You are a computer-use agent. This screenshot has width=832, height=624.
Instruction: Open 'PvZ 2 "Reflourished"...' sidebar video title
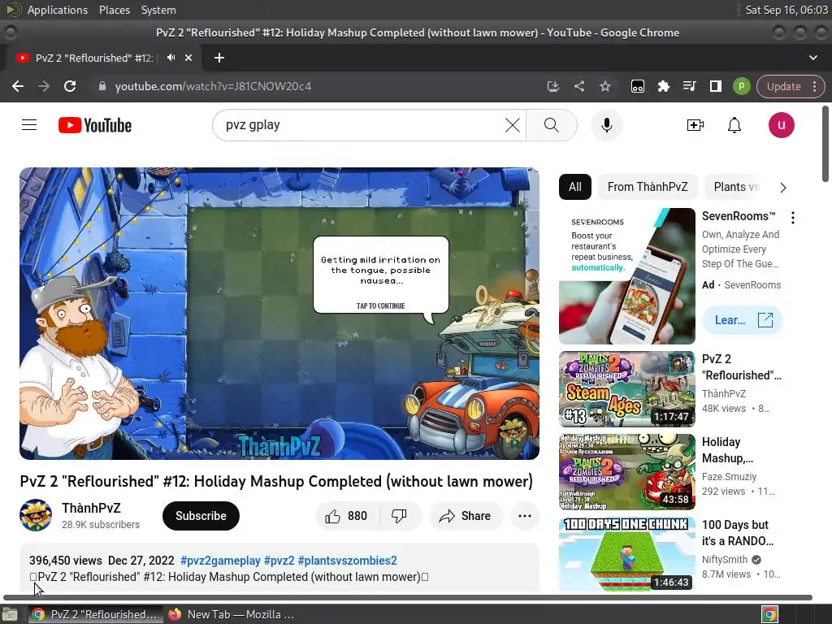tap(741, 367)
